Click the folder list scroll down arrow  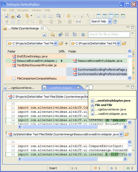point(129,78)
